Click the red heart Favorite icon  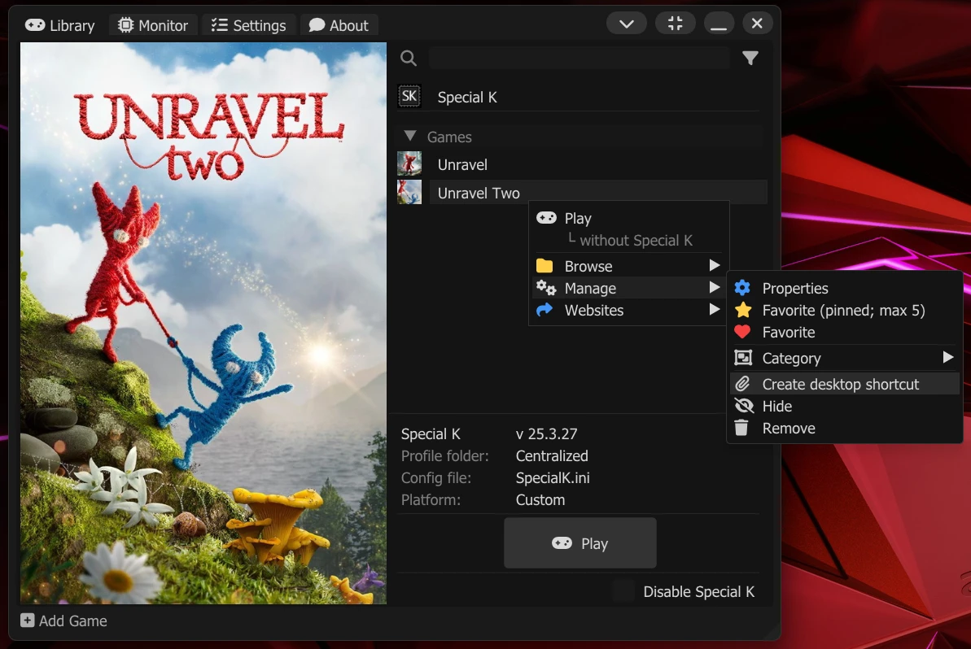742,333
